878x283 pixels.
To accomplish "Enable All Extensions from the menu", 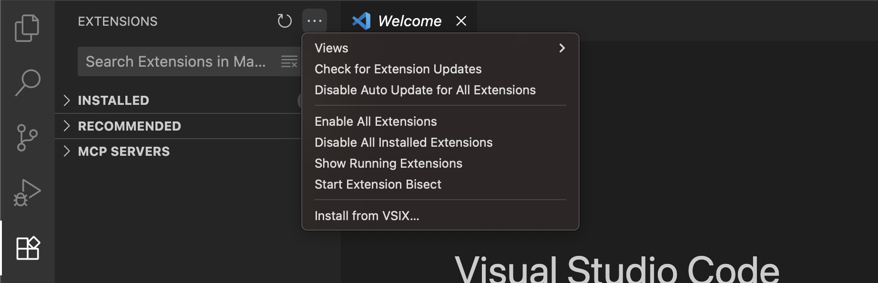I will (x=375, y=121).
